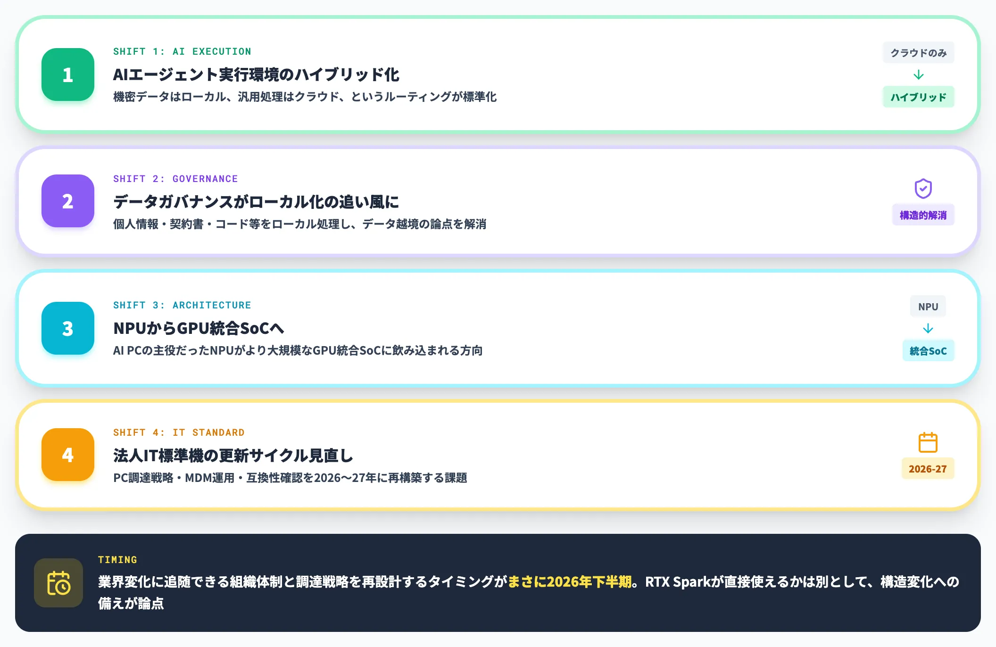Click the purple 構造的解消 tag
The width and height of the screenshot is (996, 647).
click(923, 215)
